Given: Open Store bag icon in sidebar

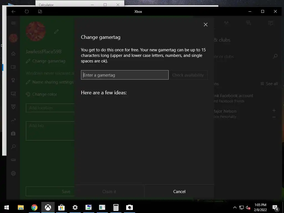Looking at the screenshot, I should click(x=13, y=133).
